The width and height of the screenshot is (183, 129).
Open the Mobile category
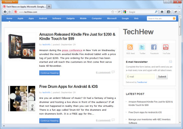click(83, 18)
